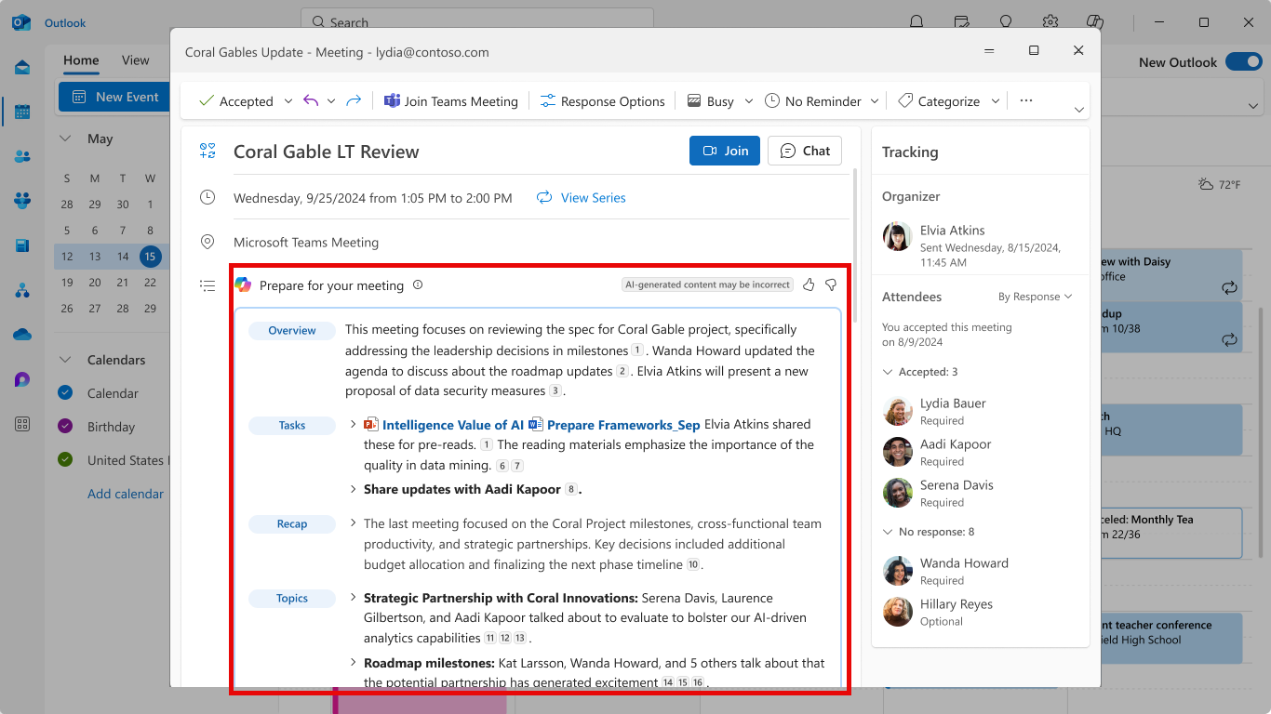Open the Outlook settings gear
1271x714 pixels.
pos(1050,22)
